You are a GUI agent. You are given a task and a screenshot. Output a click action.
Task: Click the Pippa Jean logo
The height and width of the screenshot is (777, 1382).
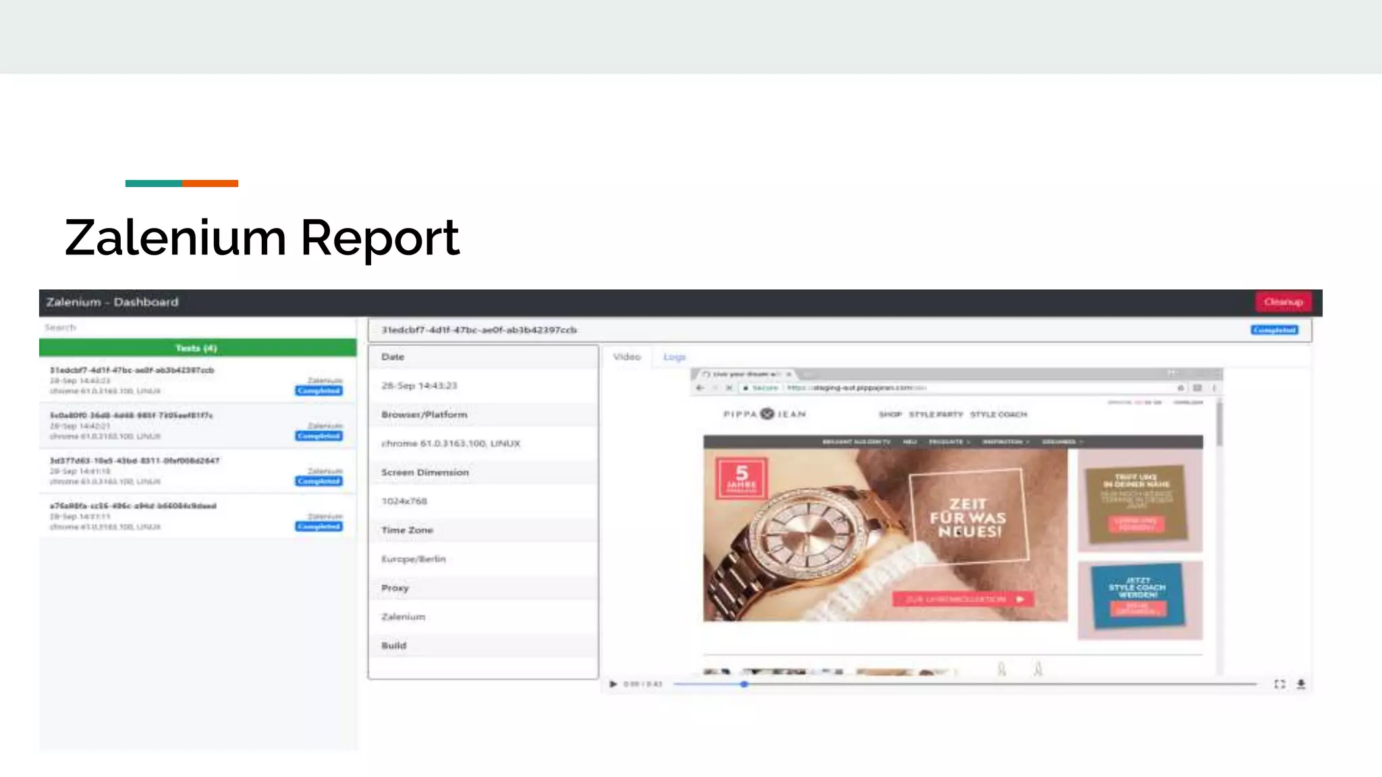[x=765, y=414]
